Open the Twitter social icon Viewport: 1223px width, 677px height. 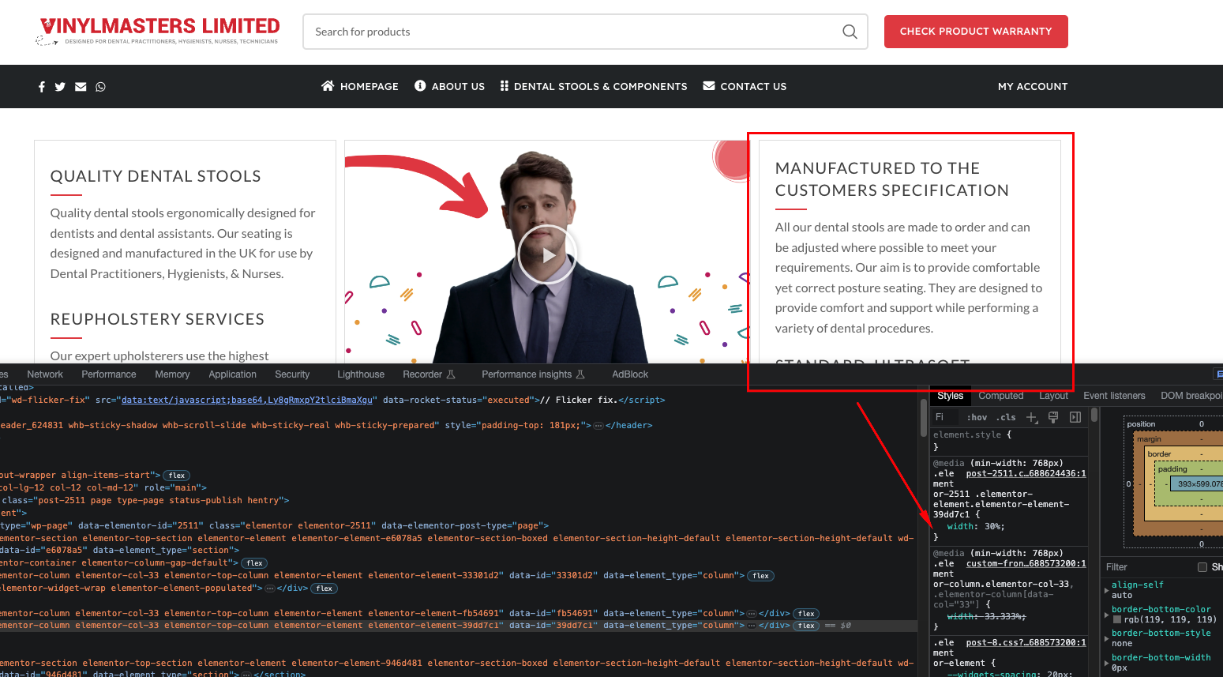pyautogui.click(x=60, y=87)
